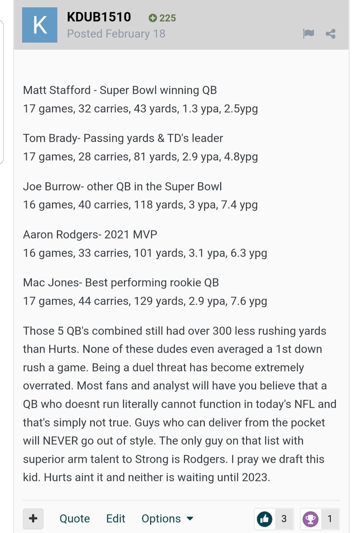Click the purple trophy reaction icon
The image size is (362, 533).
coord(311,518)
